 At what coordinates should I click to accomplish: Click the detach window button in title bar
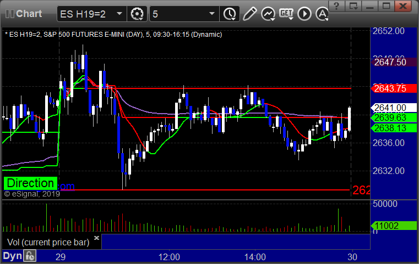point(353,6)
